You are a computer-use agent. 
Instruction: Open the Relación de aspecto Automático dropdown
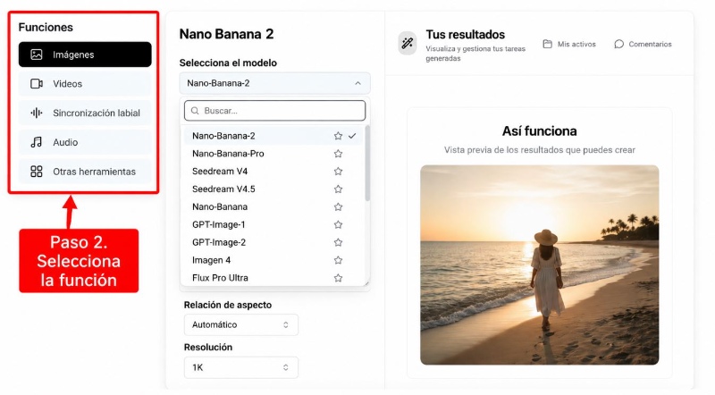pos(240,324)
